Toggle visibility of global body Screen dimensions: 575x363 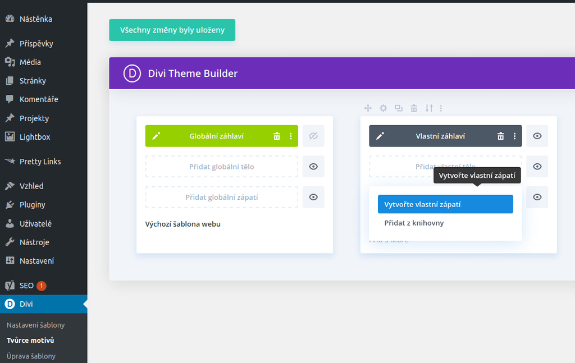[313, 167]
